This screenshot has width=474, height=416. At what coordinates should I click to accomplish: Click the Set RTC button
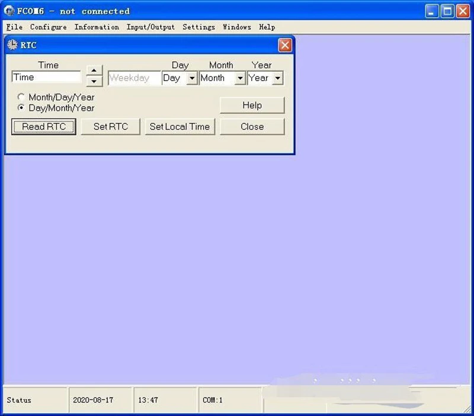point(111,126)
